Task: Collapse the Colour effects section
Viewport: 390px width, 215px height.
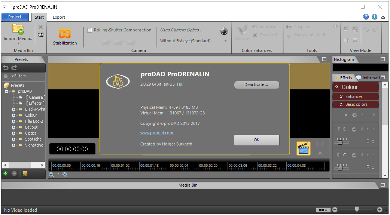Action: (337, 87)
